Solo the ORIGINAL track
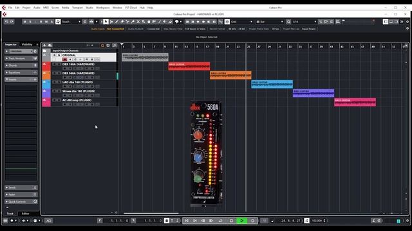This screenshot has height=231, width=412. tap(59, 55)
